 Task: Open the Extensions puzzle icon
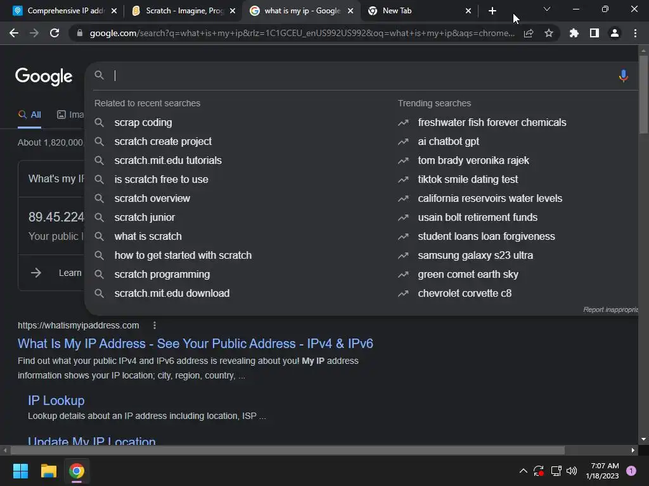click(574, 33)
